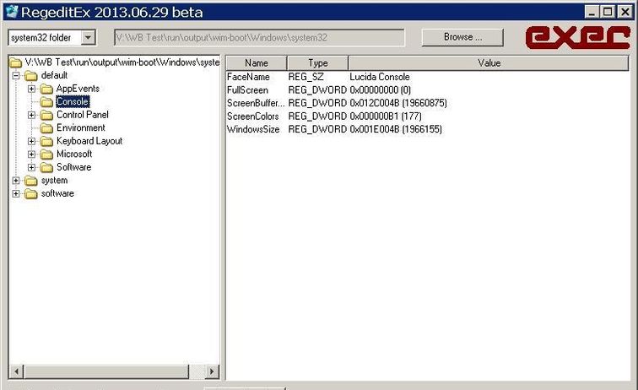Screen dimensions: 638x390
Task: Click the Microsoft folder icon
Action: coord(47,154)
